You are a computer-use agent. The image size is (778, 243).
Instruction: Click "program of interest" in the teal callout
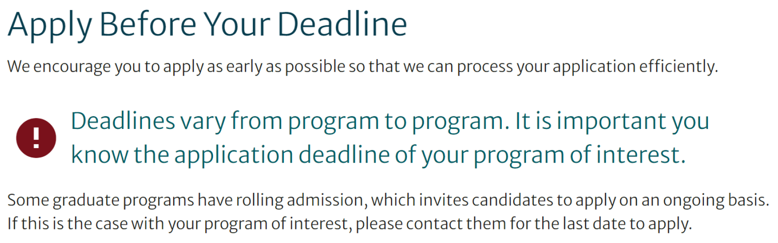[579, 155]
